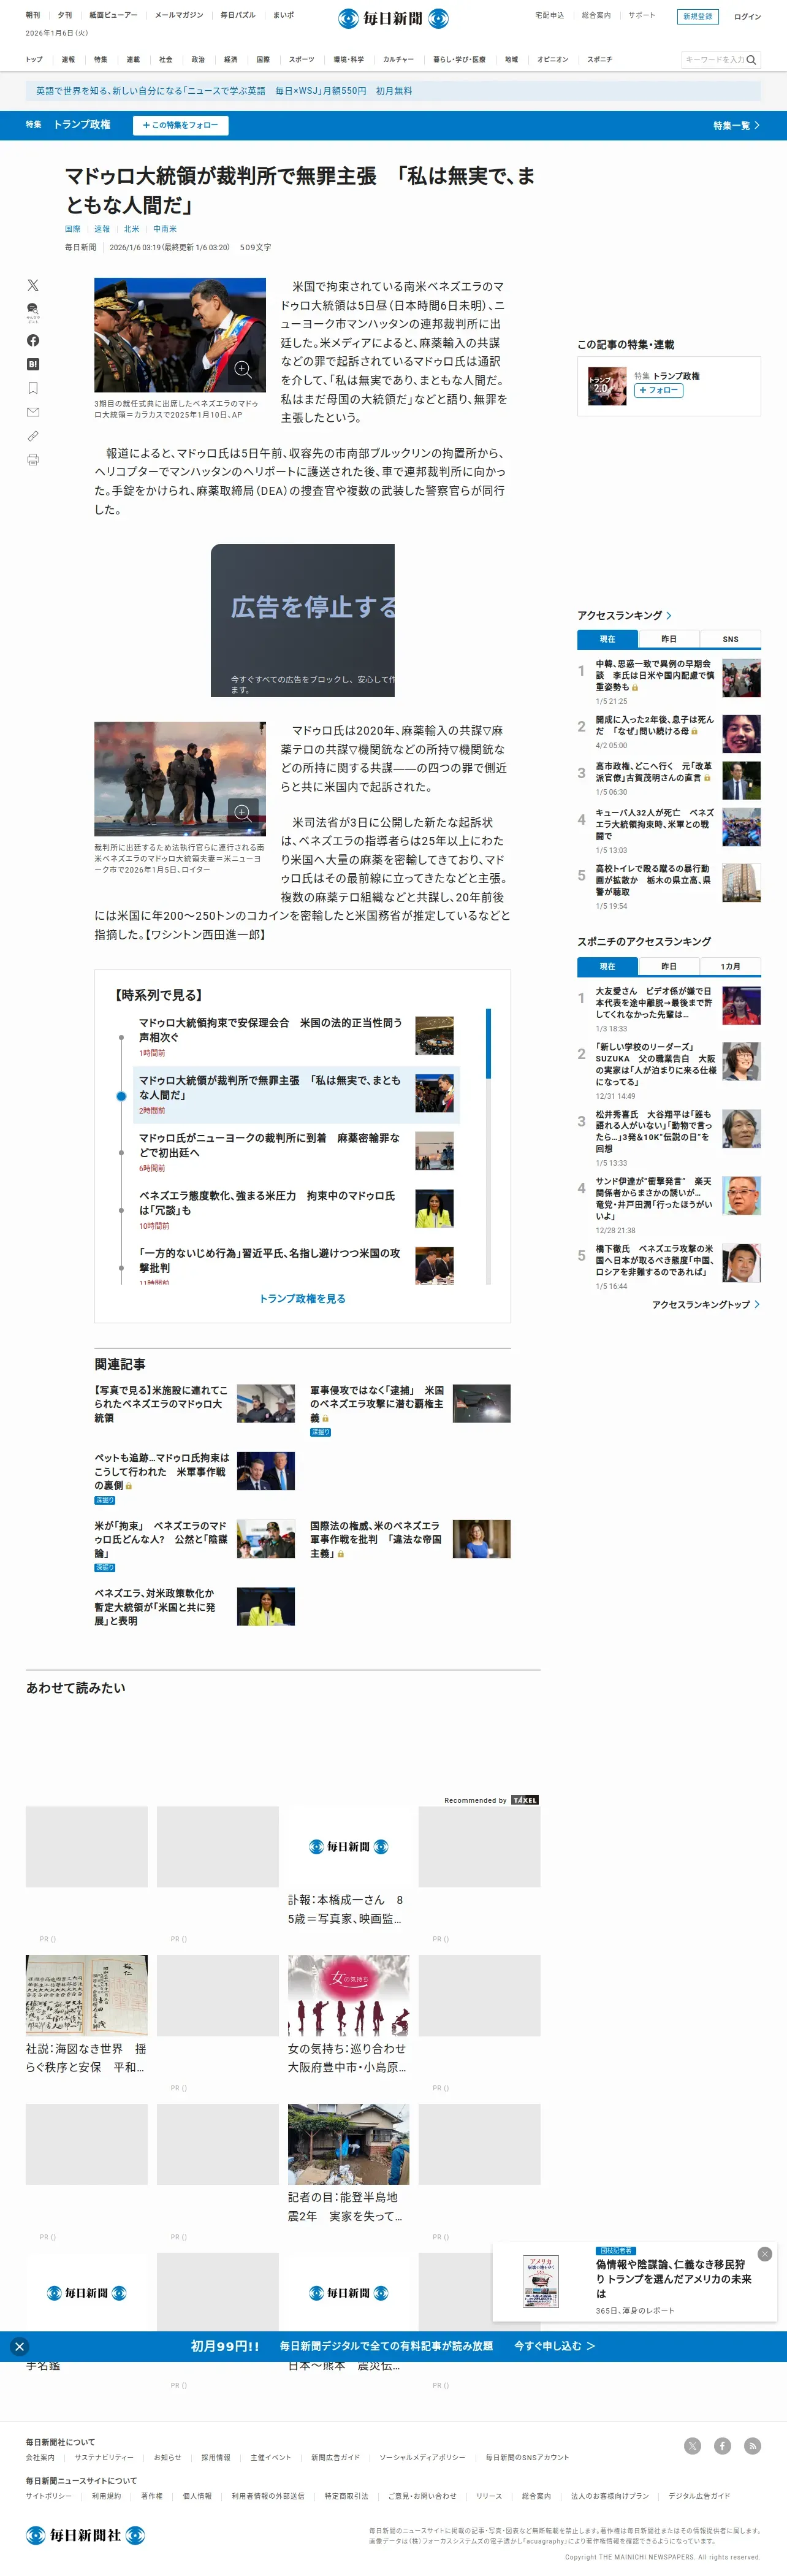787x2576 pixels.
Task: Share the article on Facebook
Action: (33, 340)
